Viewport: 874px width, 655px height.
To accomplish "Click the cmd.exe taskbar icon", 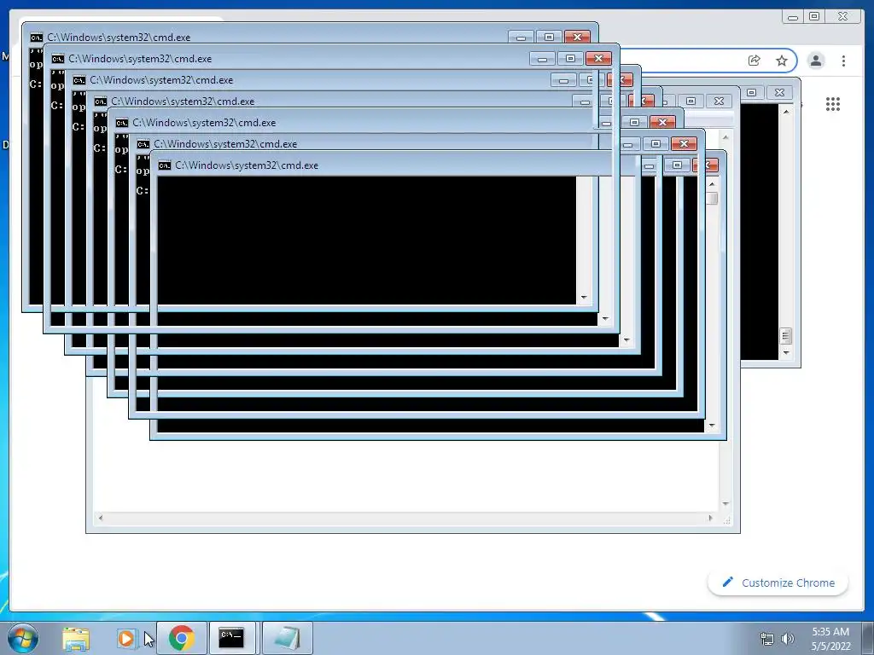I will (x=231, y=638).
